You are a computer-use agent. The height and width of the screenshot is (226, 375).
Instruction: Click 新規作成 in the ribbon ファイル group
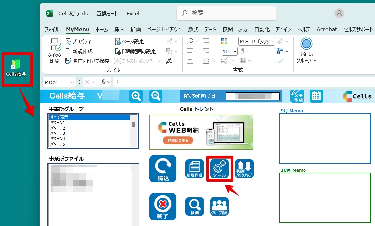79,51
